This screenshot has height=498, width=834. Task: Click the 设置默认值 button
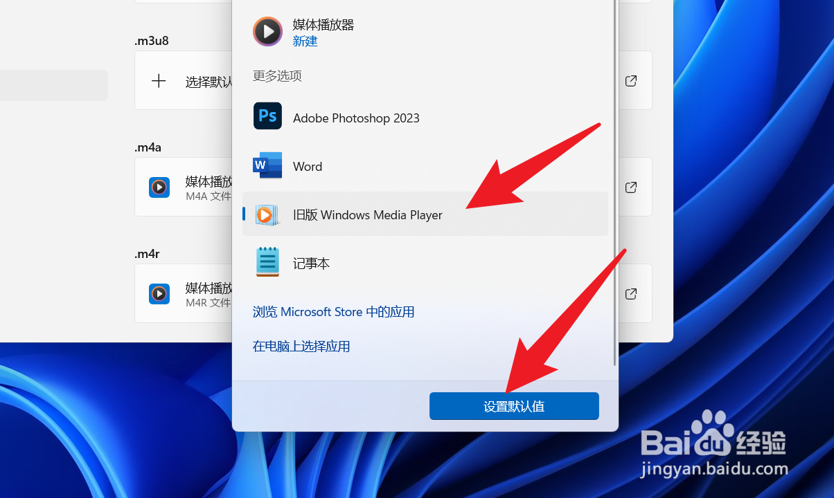click(x=514, y=406)
